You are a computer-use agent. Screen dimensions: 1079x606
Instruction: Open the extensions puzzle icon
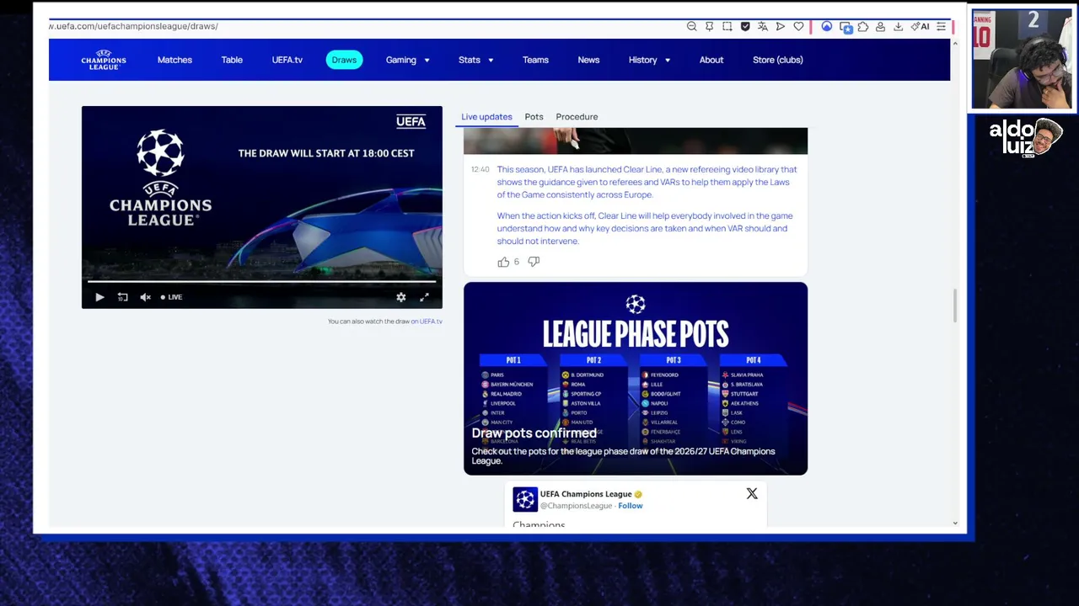pyautogui.click(x=863, y=27)
